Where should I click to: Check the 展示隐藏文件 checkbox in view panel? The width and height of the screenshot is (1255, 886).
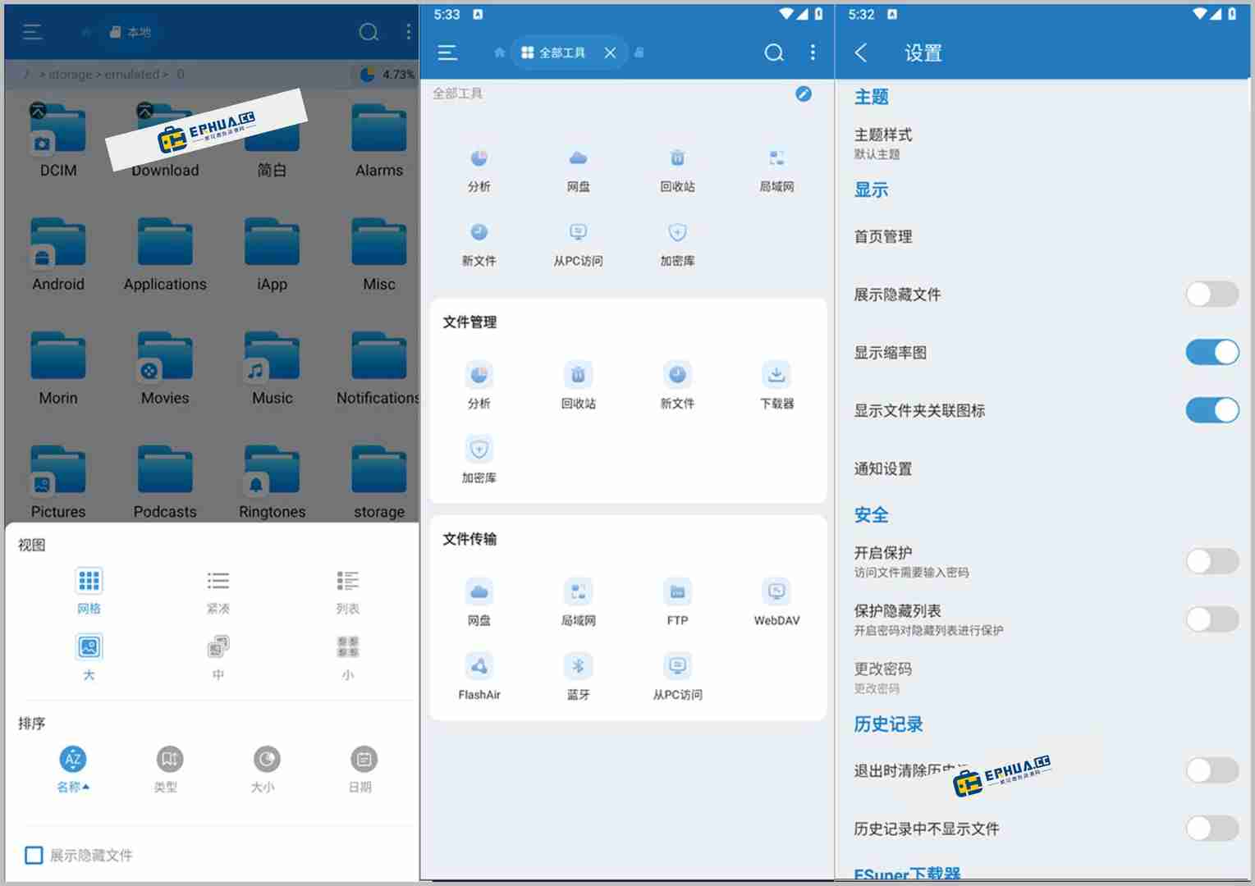pos(33,855)
